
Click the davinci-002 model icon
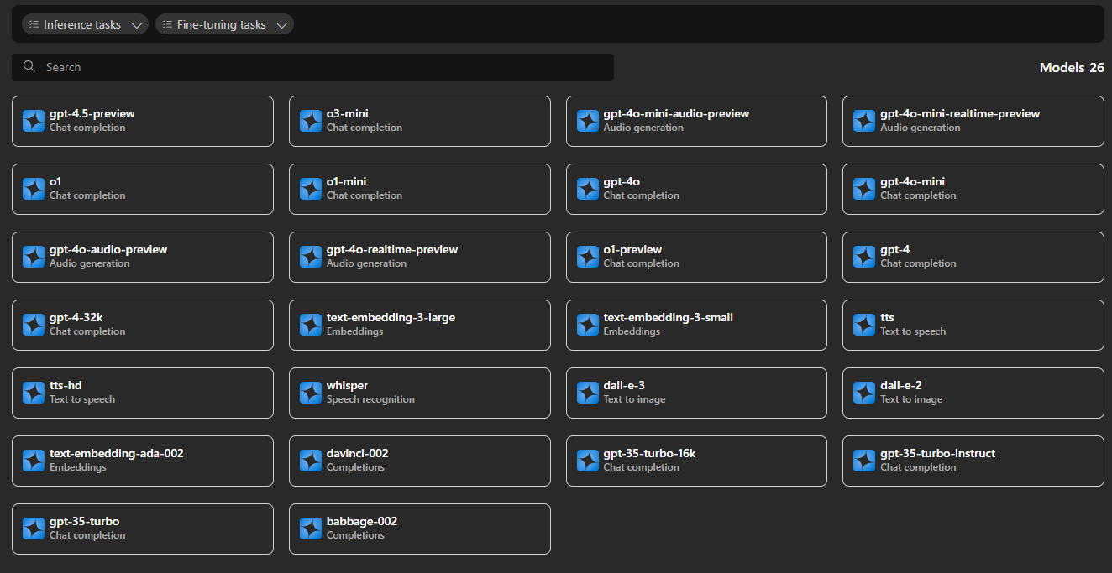311,461
